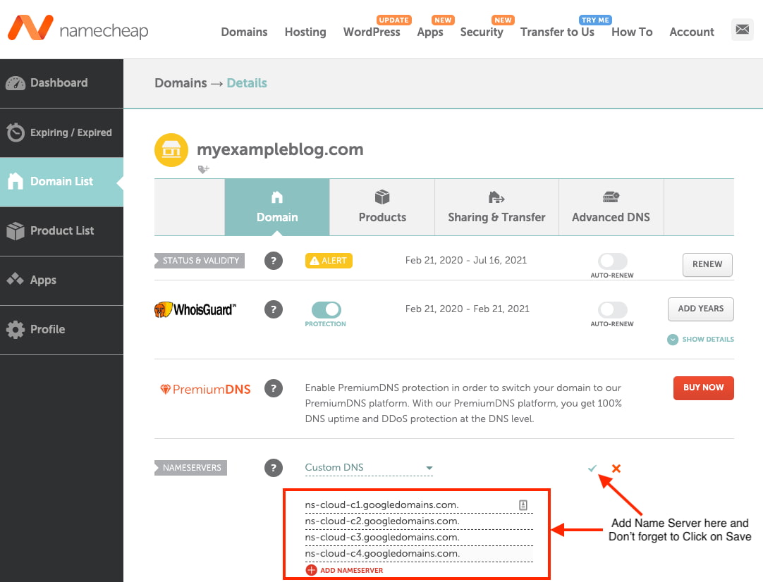Open the Account menu
This screenshot has width=763, height=582.
point(692,32)
